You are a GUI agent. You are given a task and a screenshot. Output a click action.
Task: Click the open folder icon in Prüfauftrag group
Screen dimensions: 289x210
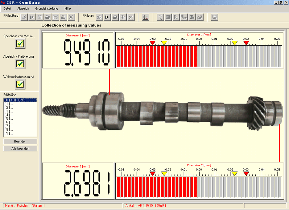click(24, 17)
